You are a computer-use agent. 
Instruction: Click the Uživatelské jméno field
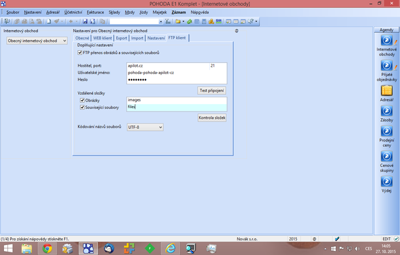point(177,73)
